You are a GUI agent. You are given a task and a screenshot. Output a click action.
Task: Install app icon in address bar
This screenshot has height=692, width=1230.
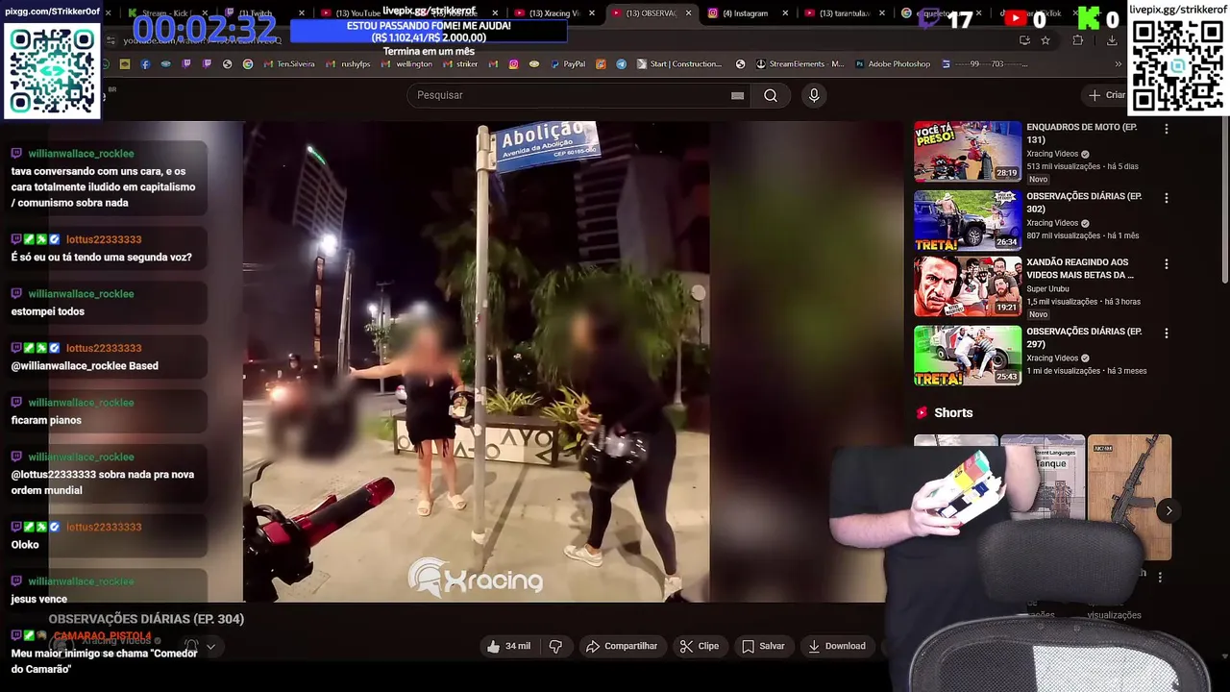click(x=1024, y=40)
